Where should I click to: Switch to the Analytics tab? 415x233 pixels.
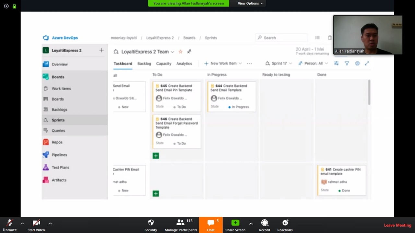point(184,64)
